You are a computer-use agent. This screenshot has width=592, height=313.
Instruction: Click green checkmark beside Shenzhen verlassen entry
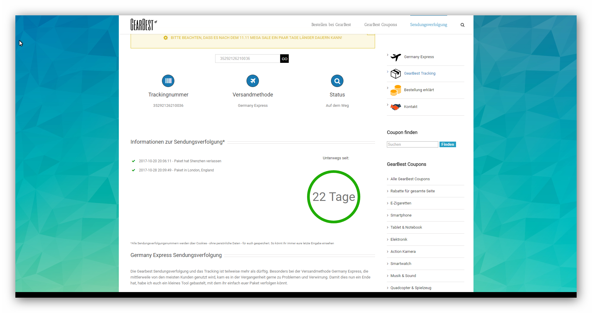coord(133,161)
